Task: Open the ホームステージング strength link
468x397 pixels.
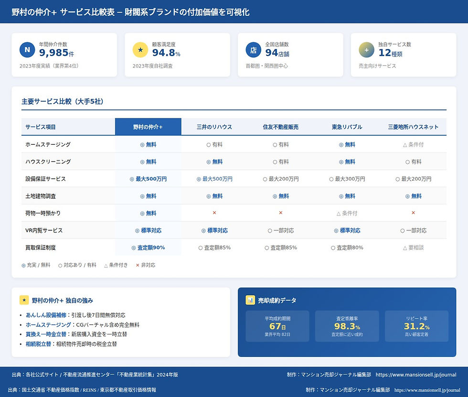Action: point(48,324)
